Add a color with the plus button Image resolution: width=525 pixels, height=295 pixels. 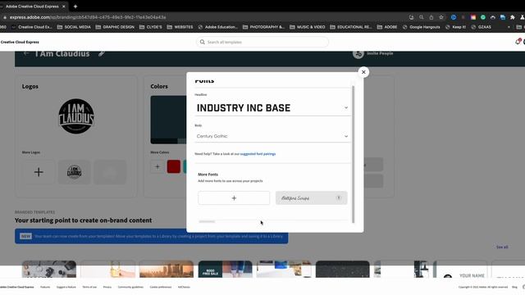[x=157, y=166]
